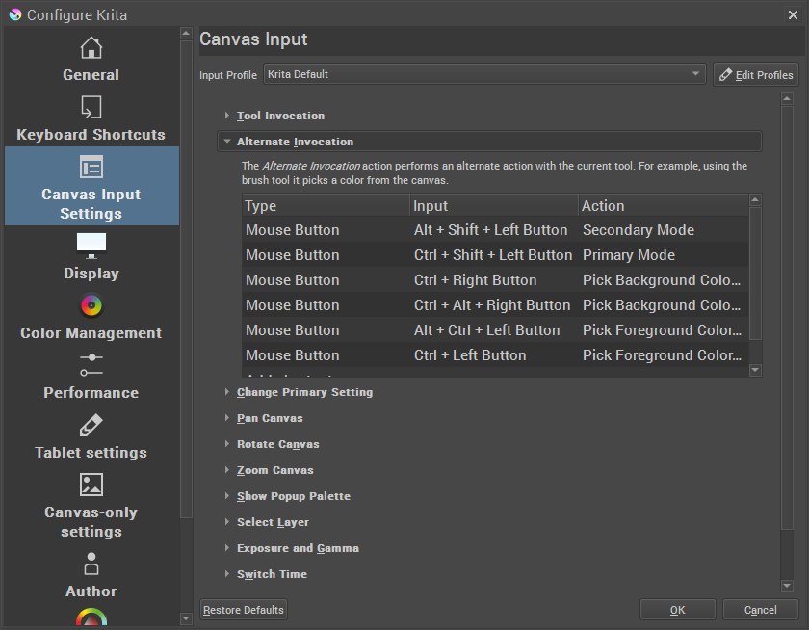Open the Input Profile Krita Default dropdown
Image resolution: width=809 pixels, height=630 pixels.
(x=484, y=74)
